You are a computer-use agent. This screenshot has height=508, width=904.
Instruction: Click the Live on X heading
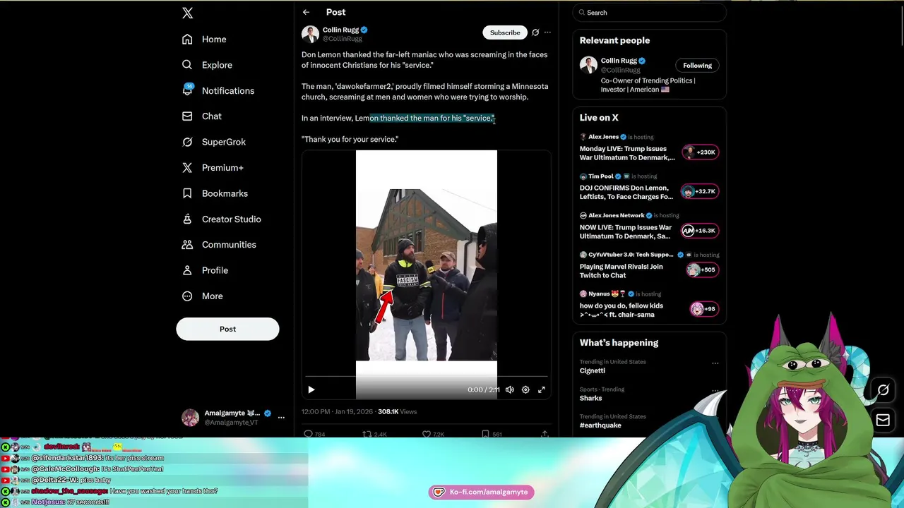599,118
